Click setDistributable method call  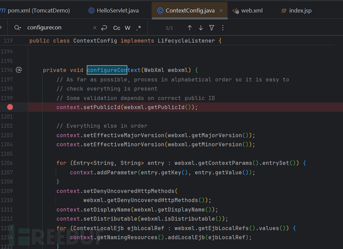click(x=110, y=219)
